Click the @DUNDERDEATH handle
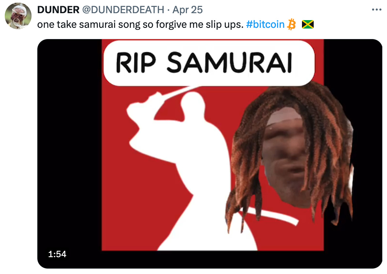The width and height of the screenshot is (387, 274). 123,10
